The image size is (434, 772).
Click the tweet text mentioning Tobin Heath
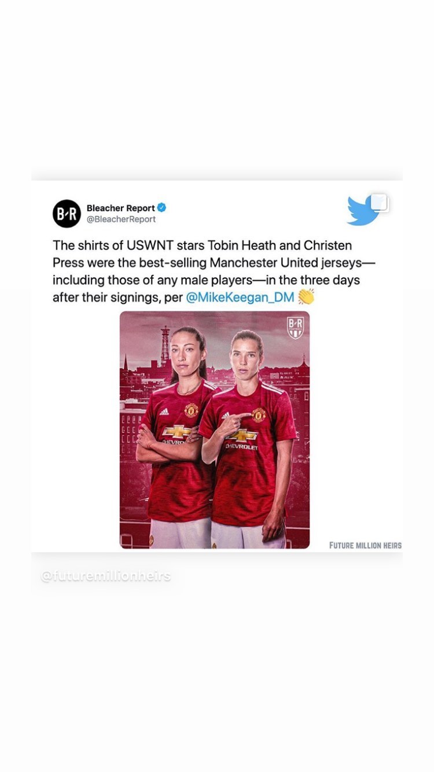(214, 271)
